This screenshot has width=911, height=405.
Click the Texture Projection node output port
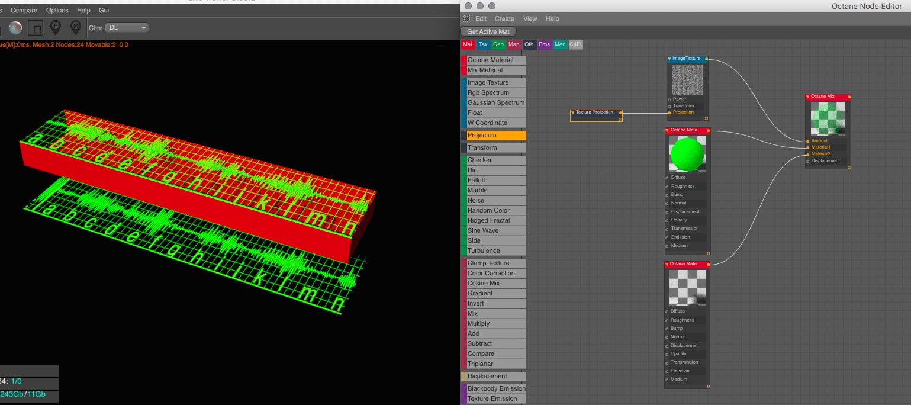pos(620,112)
